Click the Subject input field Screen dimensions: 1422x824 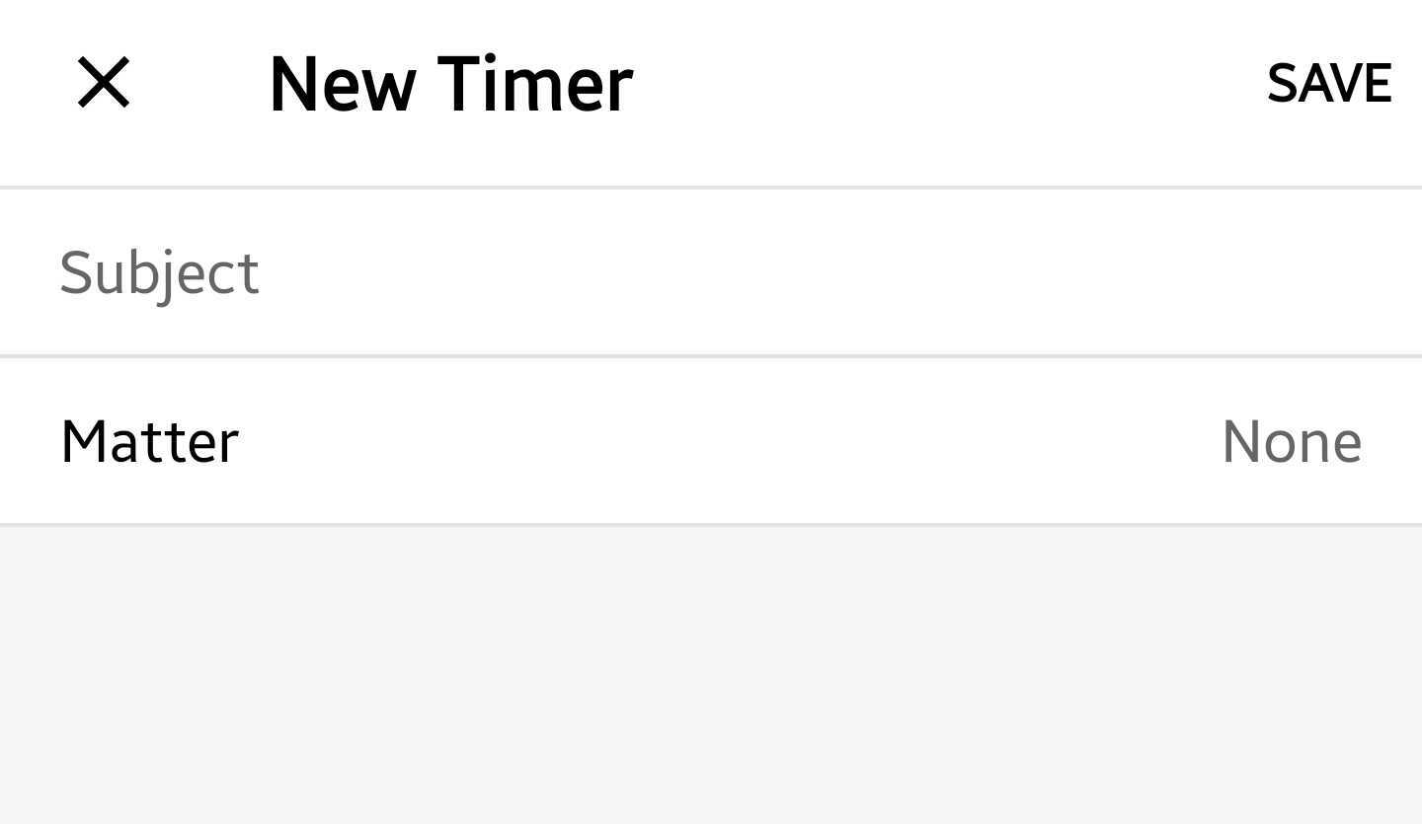coord(711,272)
